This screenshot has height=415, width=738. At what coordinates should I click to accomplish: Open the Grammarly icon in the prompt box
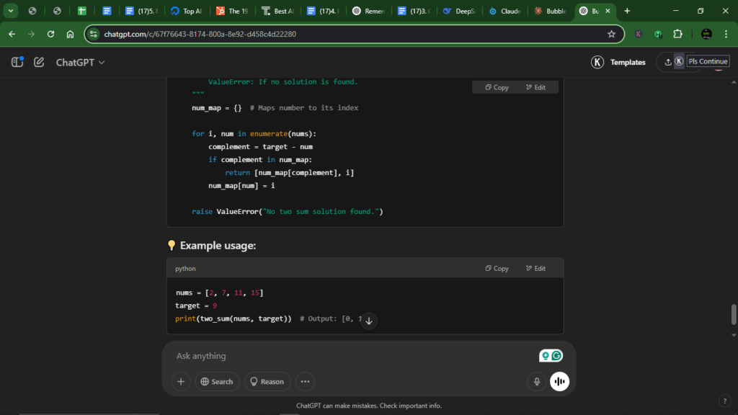556,355
